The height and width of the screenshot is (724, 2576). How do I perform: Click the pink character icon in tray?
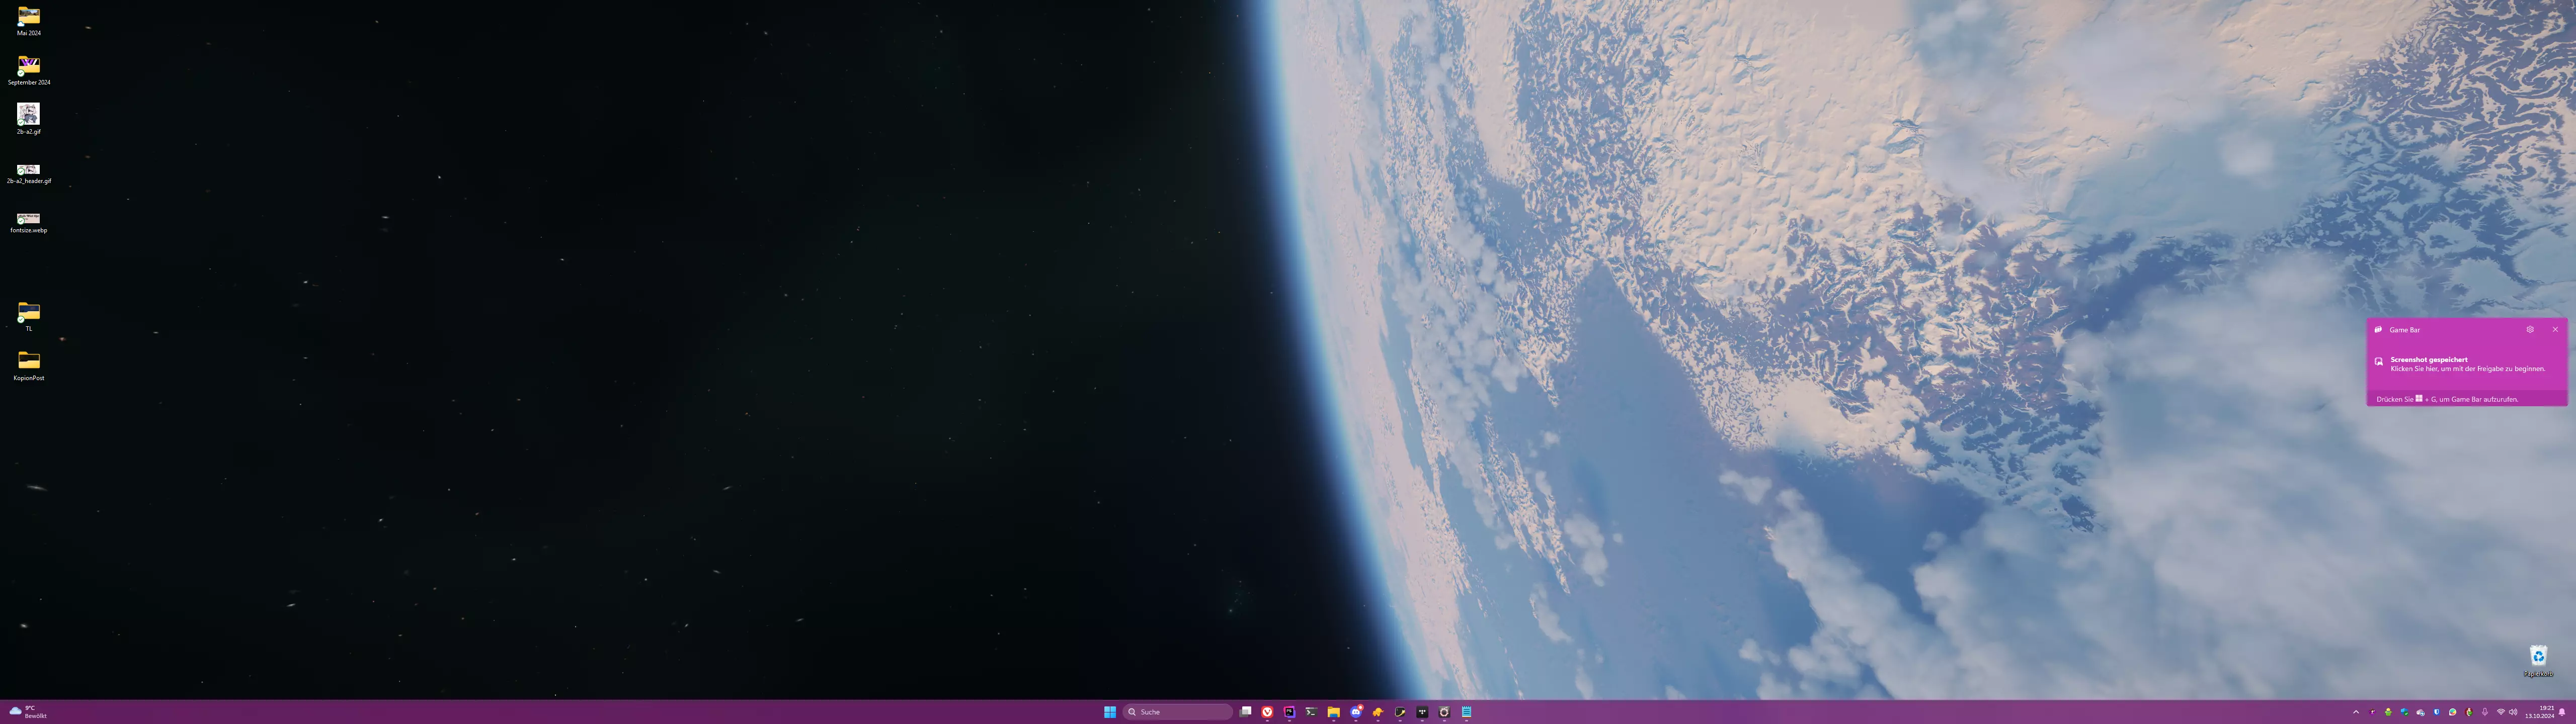click(2373, 712)
